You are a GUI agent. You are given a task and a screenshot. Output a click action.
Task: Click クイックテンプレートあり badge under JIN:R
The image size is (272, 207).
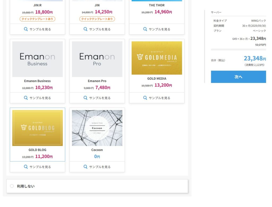click(37, 19)
